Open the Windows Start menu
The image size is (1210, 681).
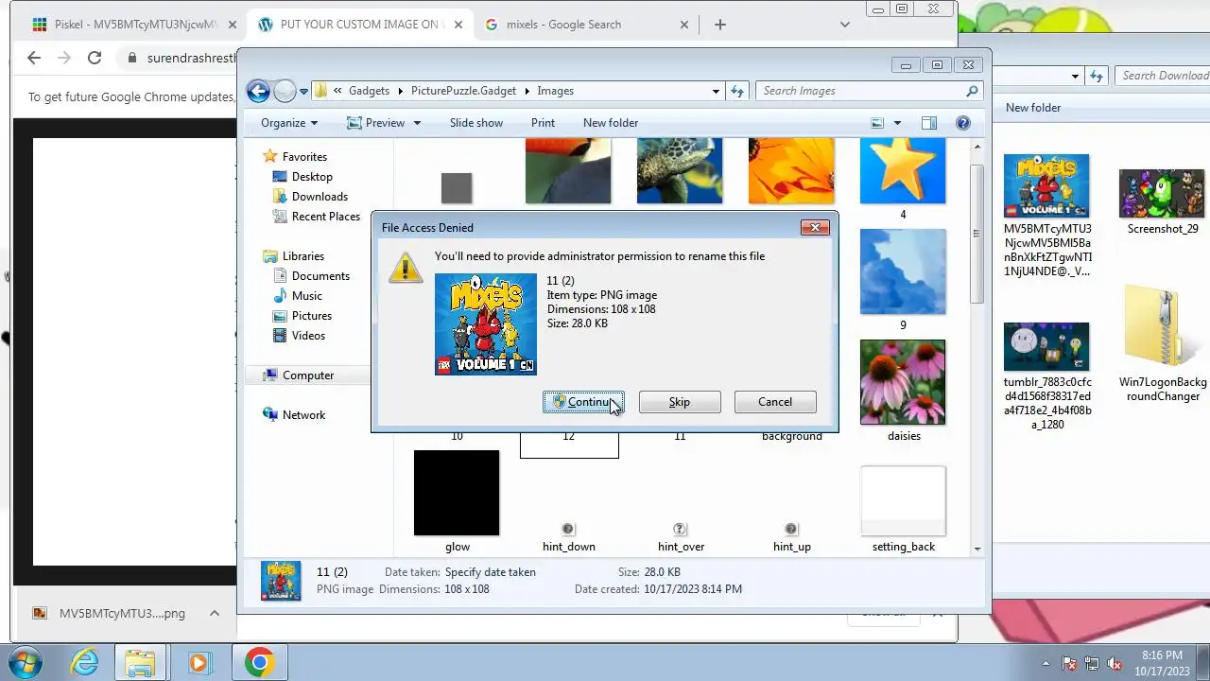pyautogui.click(x=25, y=663)
